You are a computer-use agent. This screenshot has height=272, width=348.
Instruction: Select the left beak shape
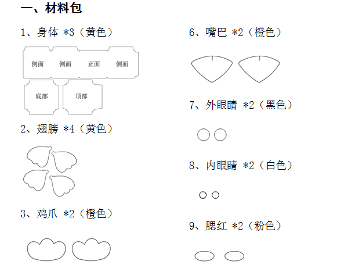[212, 69]
